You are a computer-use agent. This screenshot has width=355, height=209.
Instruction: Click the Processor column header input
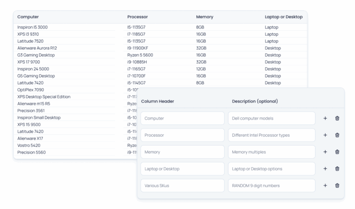pos(182,135)
